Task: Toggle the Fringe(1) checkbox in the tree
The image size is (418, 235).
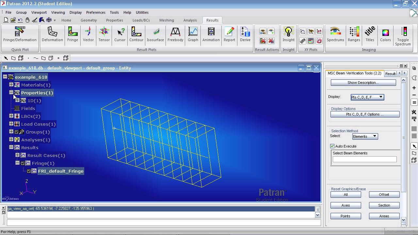Action: pos(23,163)
